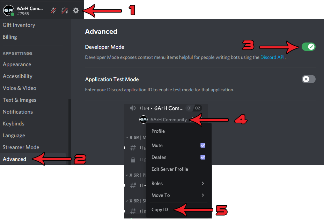Enable the Application Test Mode toggle
This screenshot has height=223, width=324.
pos(308,79)
